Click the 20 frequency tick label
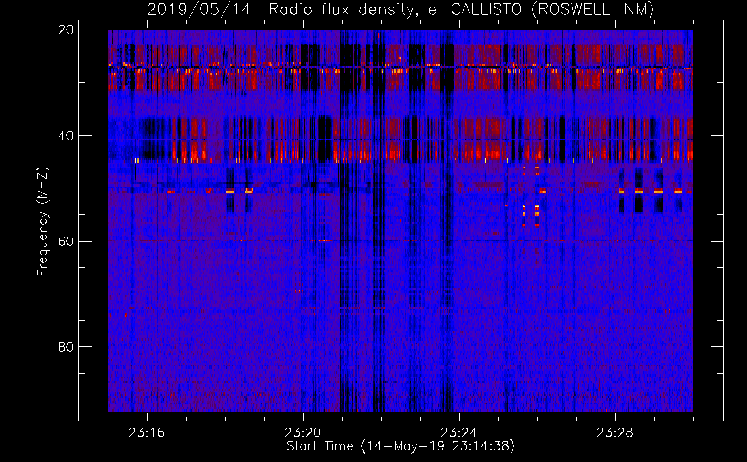Image resolution: width=747 pixels, height=462 pixels. point(66,30)
